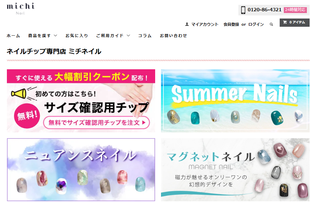Open the shopping cart icon
Image resolution: width=311 pixels, height=203 pixels.
tap(285, 22)
